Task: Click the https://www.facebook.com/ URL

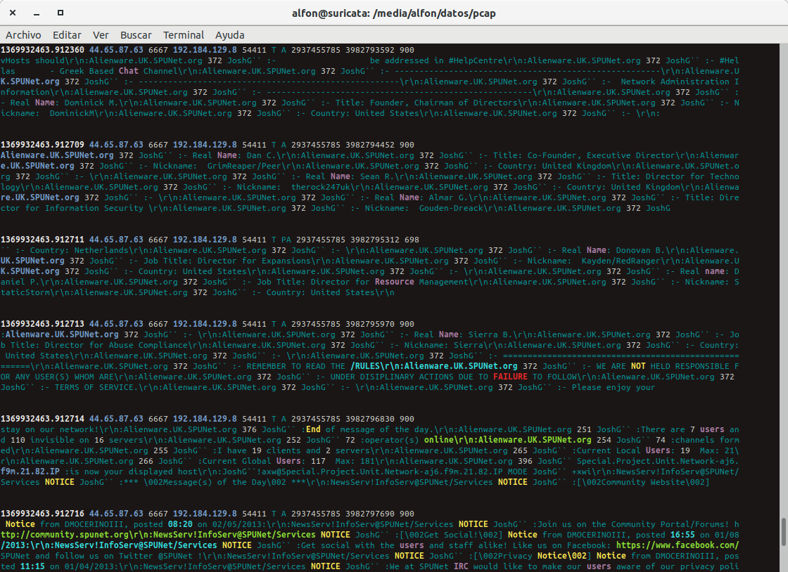Action: 678,545
